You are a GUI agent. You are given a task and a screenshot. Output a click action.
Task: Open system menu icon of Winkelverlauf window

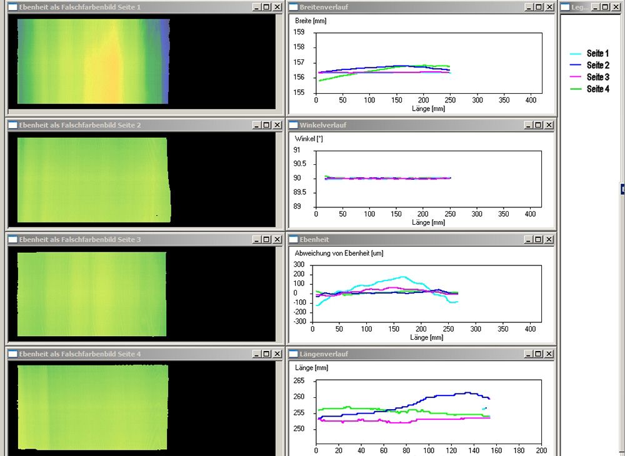click(293, 125)
